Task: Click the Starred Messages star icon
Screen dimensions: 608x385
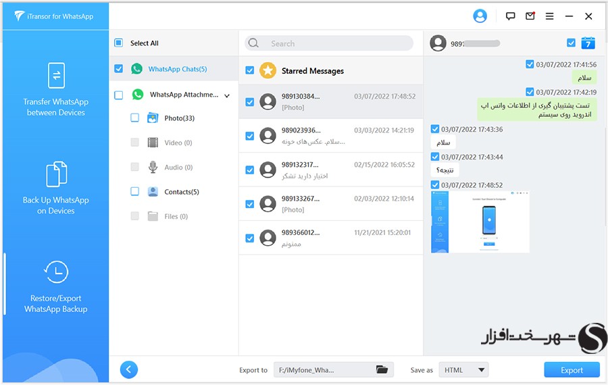Action: pyautogui.click(x=268, y=70)
